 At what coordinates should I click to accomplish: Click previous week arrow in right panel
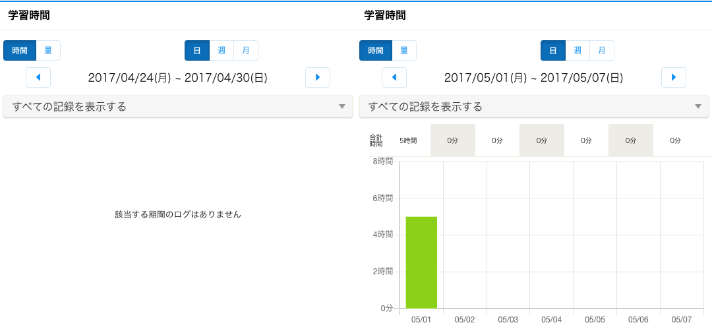(394, 77)
